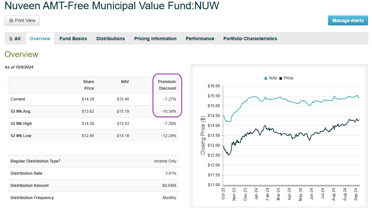Click the printer icon in Print View

coord(11,21)
